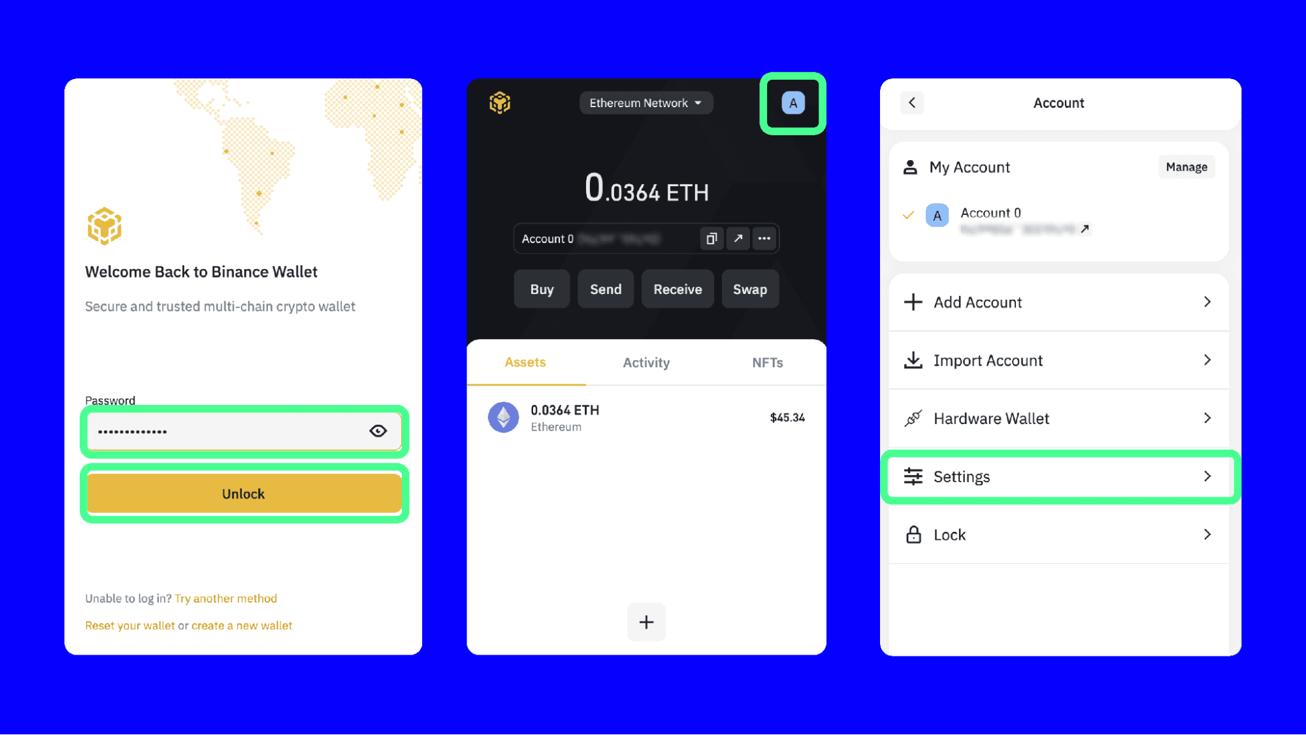Expand the Ethereum Network dropdown
This screenshot has width=1306, height=735.
point(644,103)
